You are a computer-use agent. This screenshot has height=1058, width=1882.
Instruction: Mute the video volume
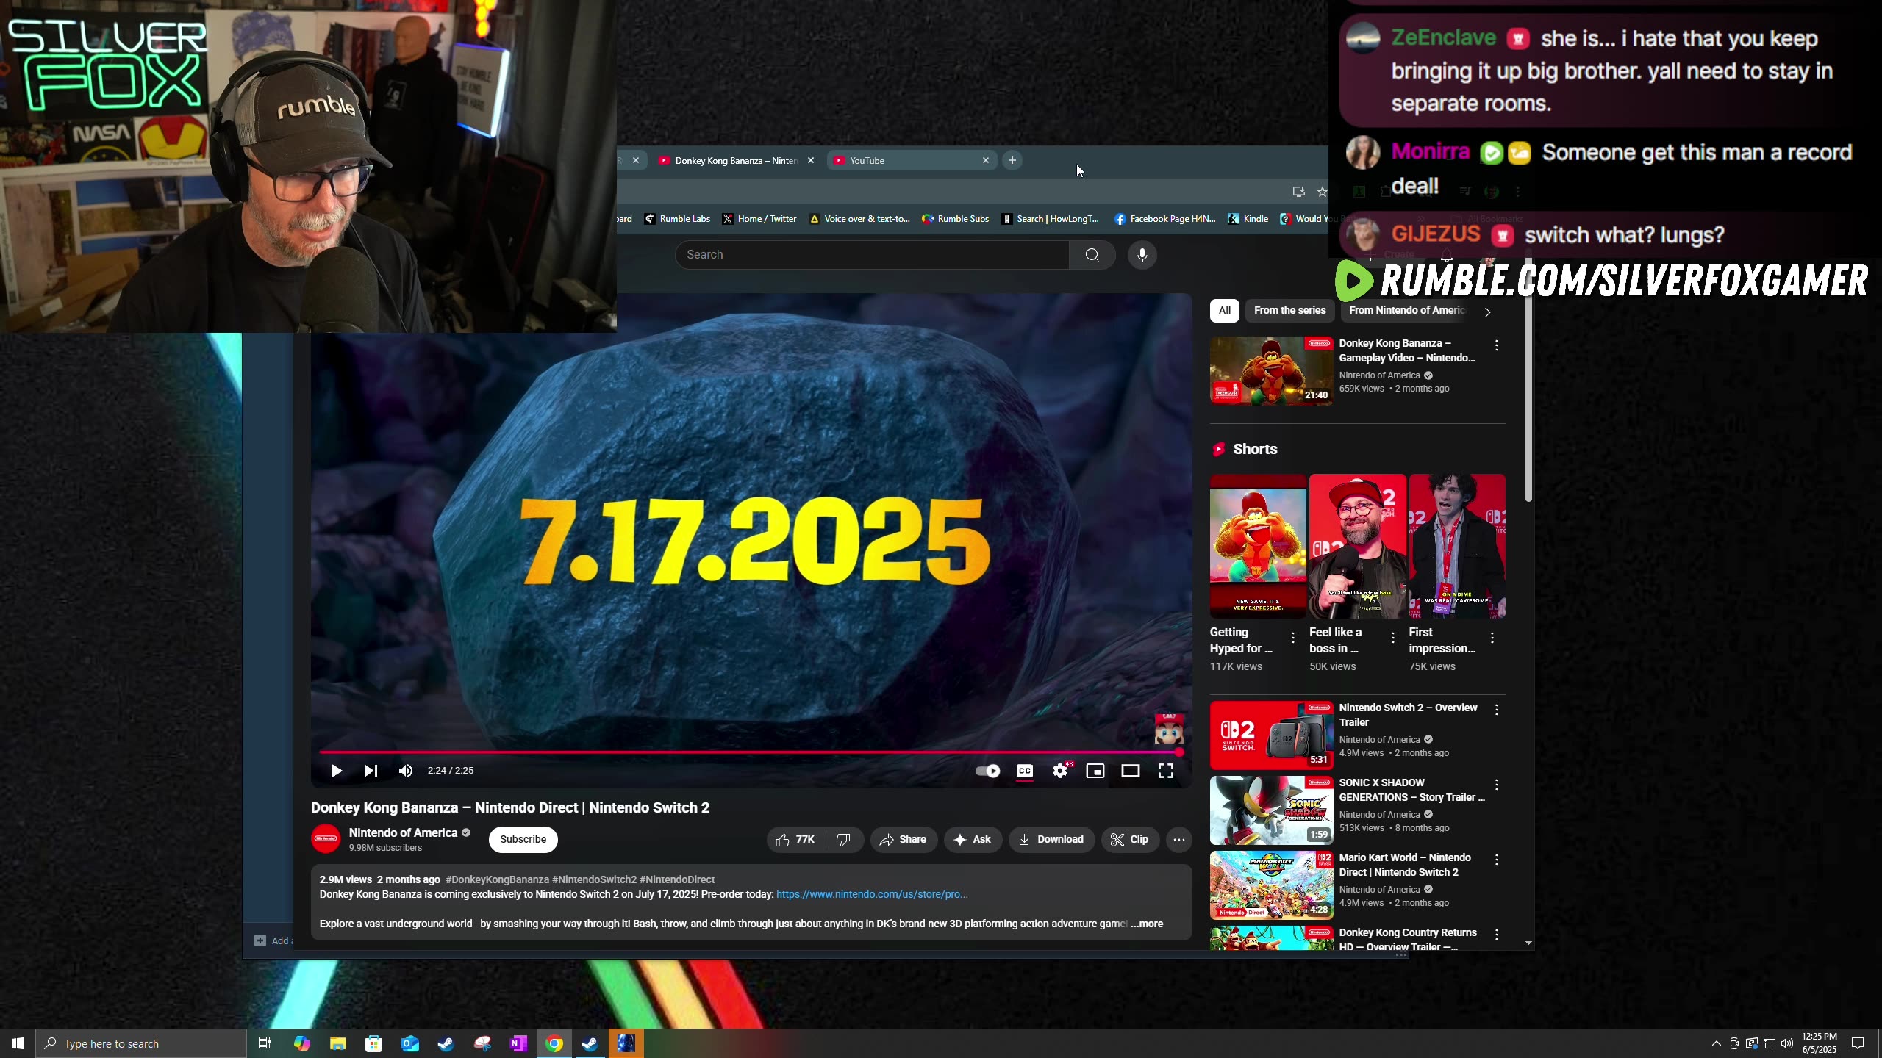coord(405,771)
